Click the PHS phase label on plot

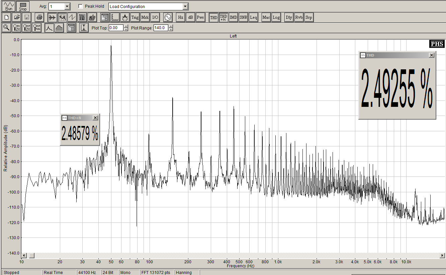point(437,44)
